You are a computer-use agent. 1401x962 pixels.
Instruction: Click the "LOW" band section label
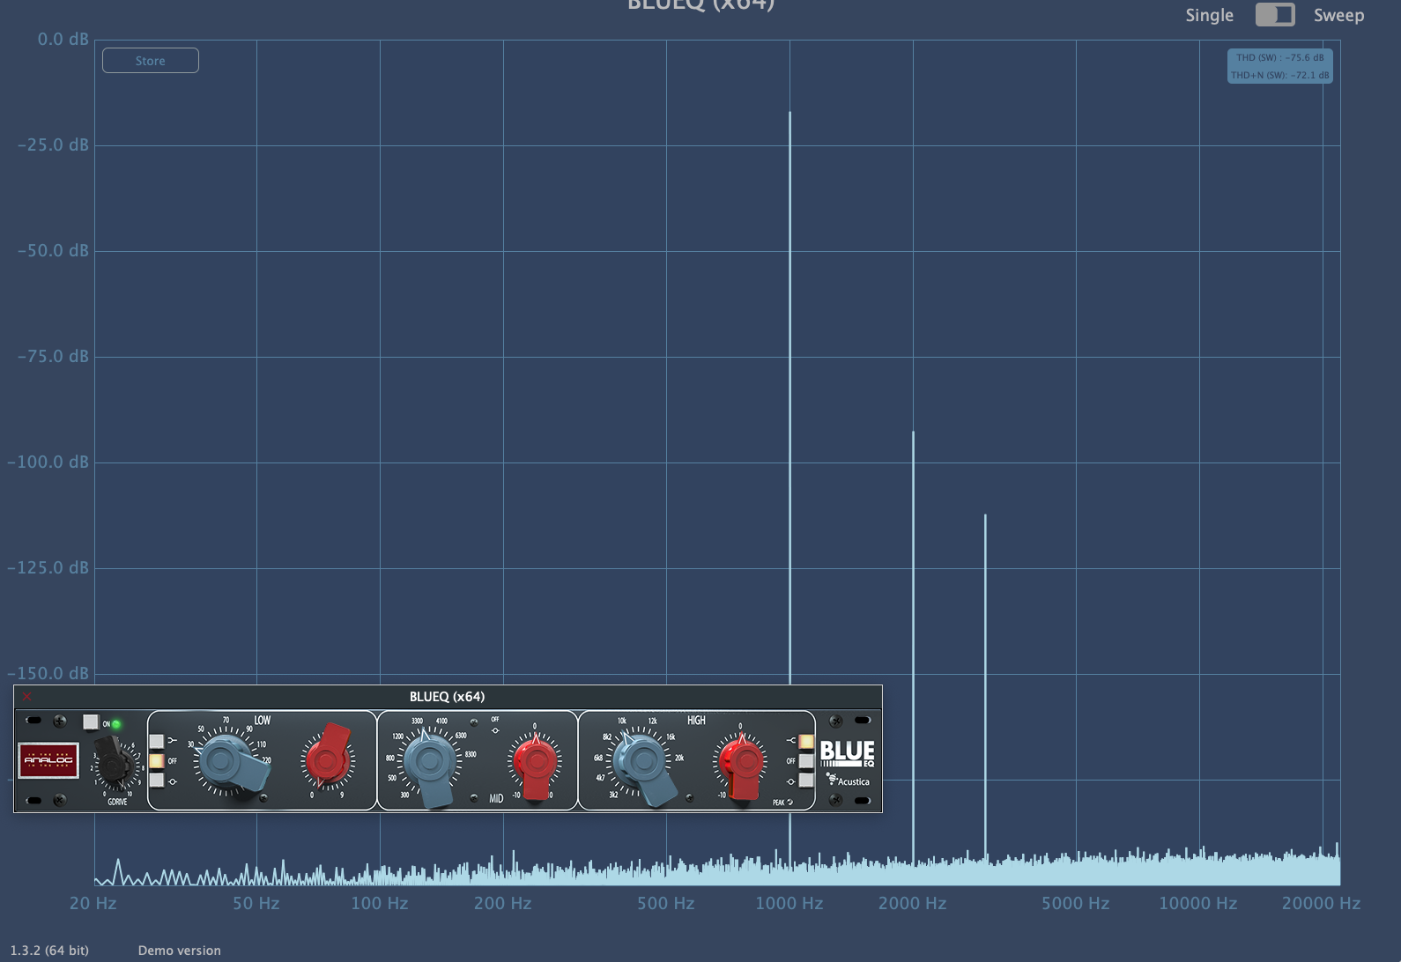pos(263,721)
